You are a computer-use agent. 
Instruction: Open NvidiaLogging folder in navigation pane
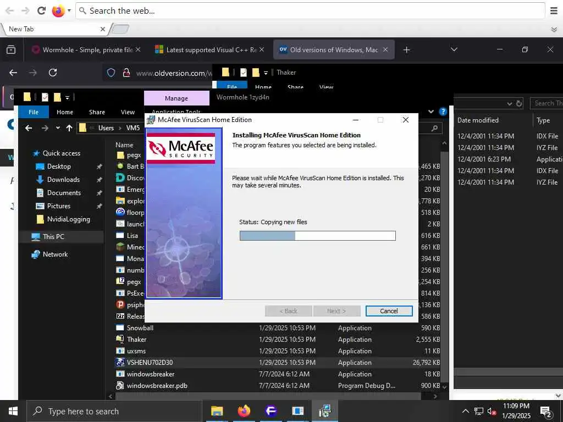[68, 219]
